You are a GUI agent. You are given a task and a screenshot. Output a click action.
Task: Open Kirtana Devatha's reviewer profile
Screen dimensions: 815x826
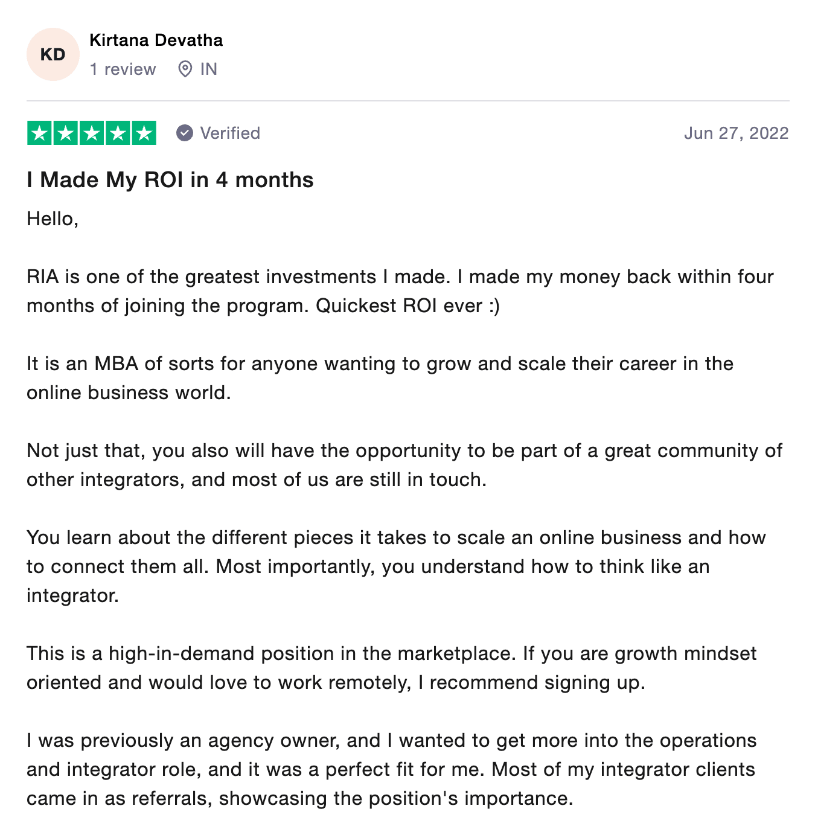(156, 40)
